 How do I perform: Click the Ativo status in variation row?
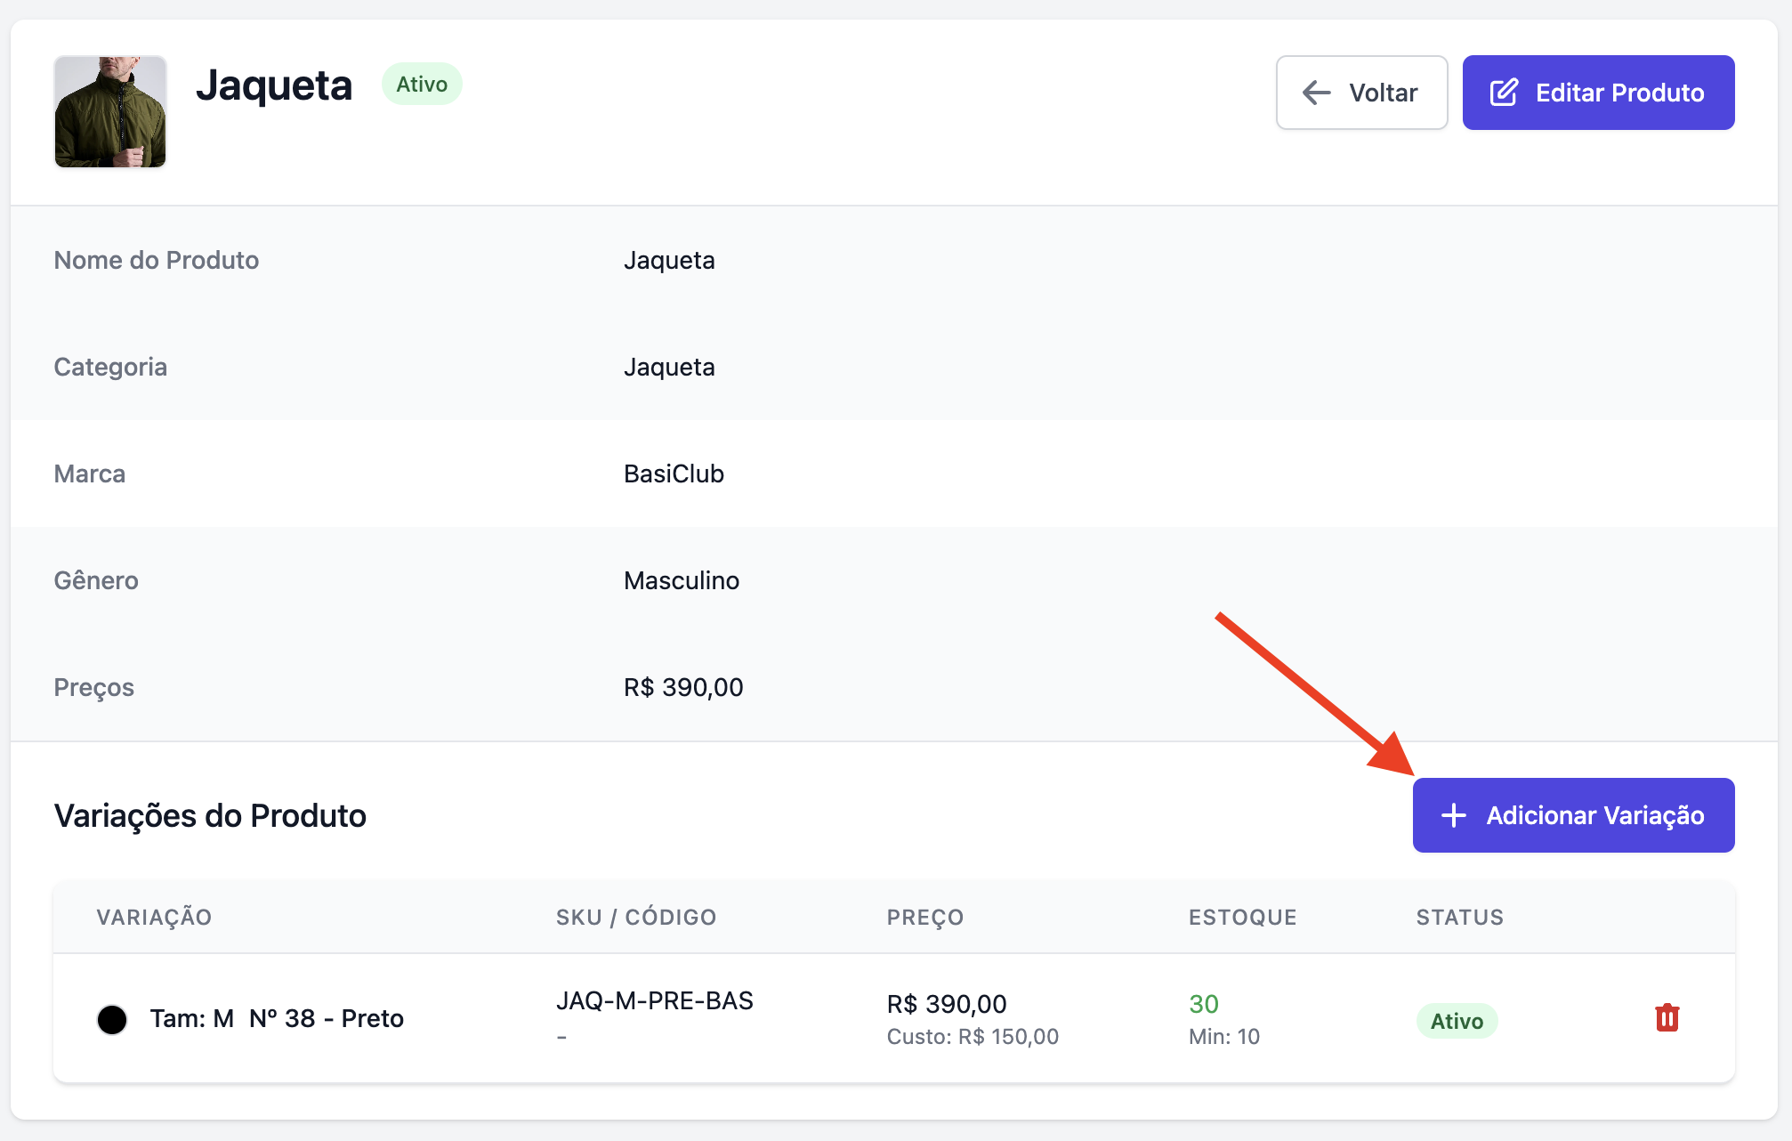point(1457,1021)
